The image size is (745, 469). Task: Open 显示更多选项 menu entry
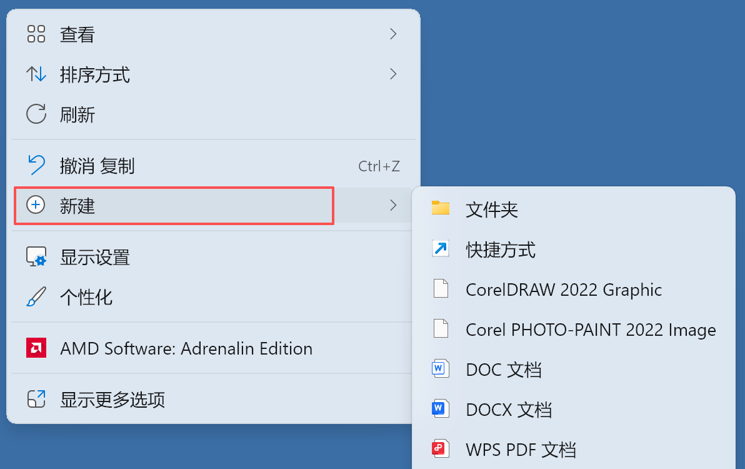pyautogui.click(x=112, y=400)
